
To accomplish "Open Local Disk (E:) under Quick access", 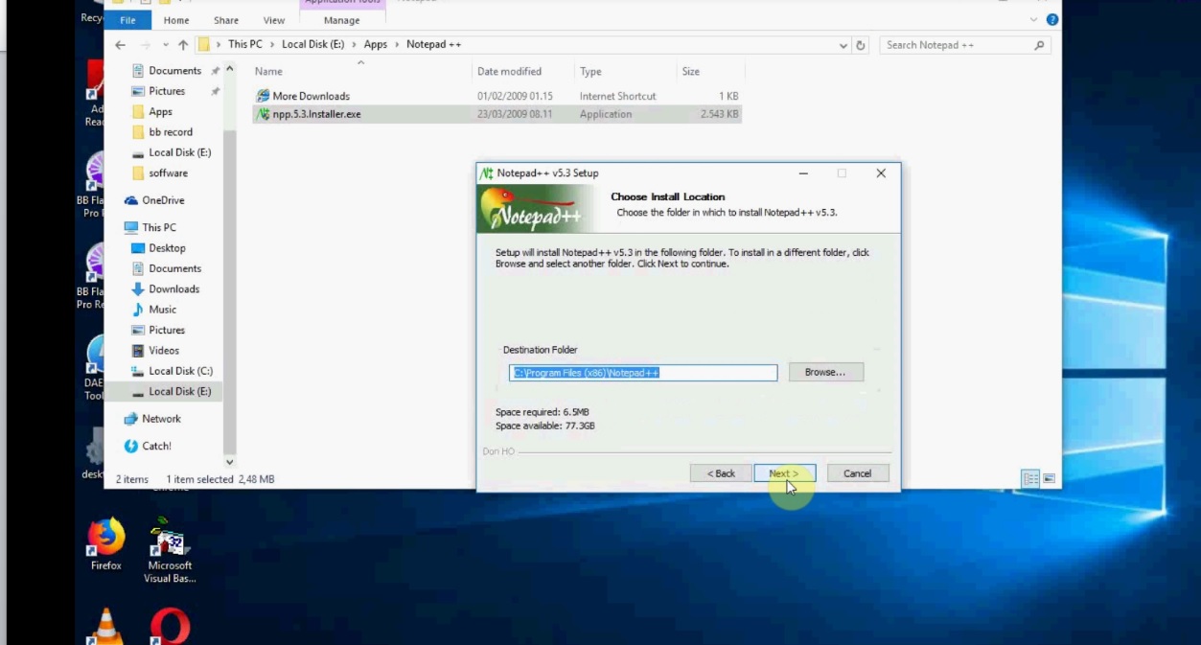I will [179, 152].
